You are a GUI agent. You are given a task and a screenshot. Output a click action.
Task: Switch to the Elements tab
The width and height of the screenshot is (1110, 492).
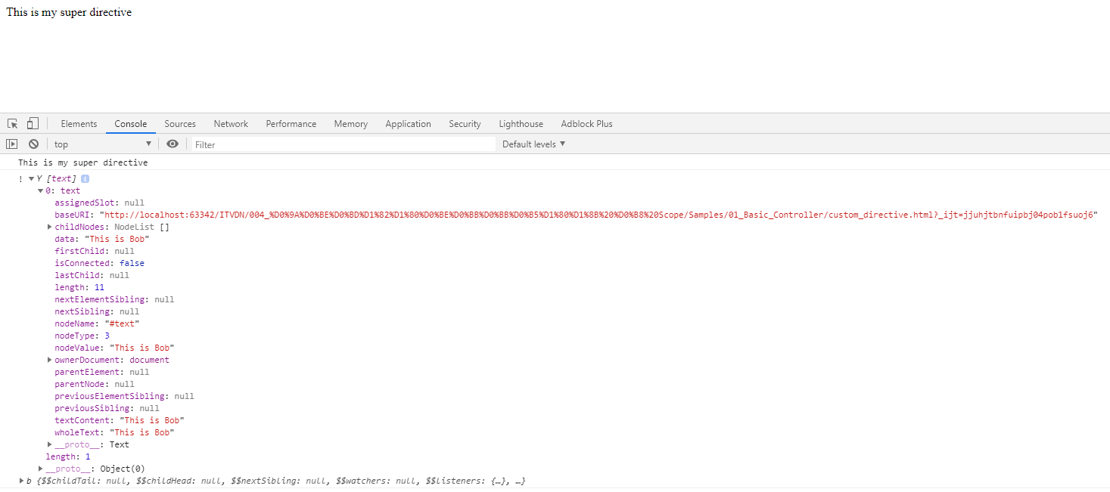point(79,124)
